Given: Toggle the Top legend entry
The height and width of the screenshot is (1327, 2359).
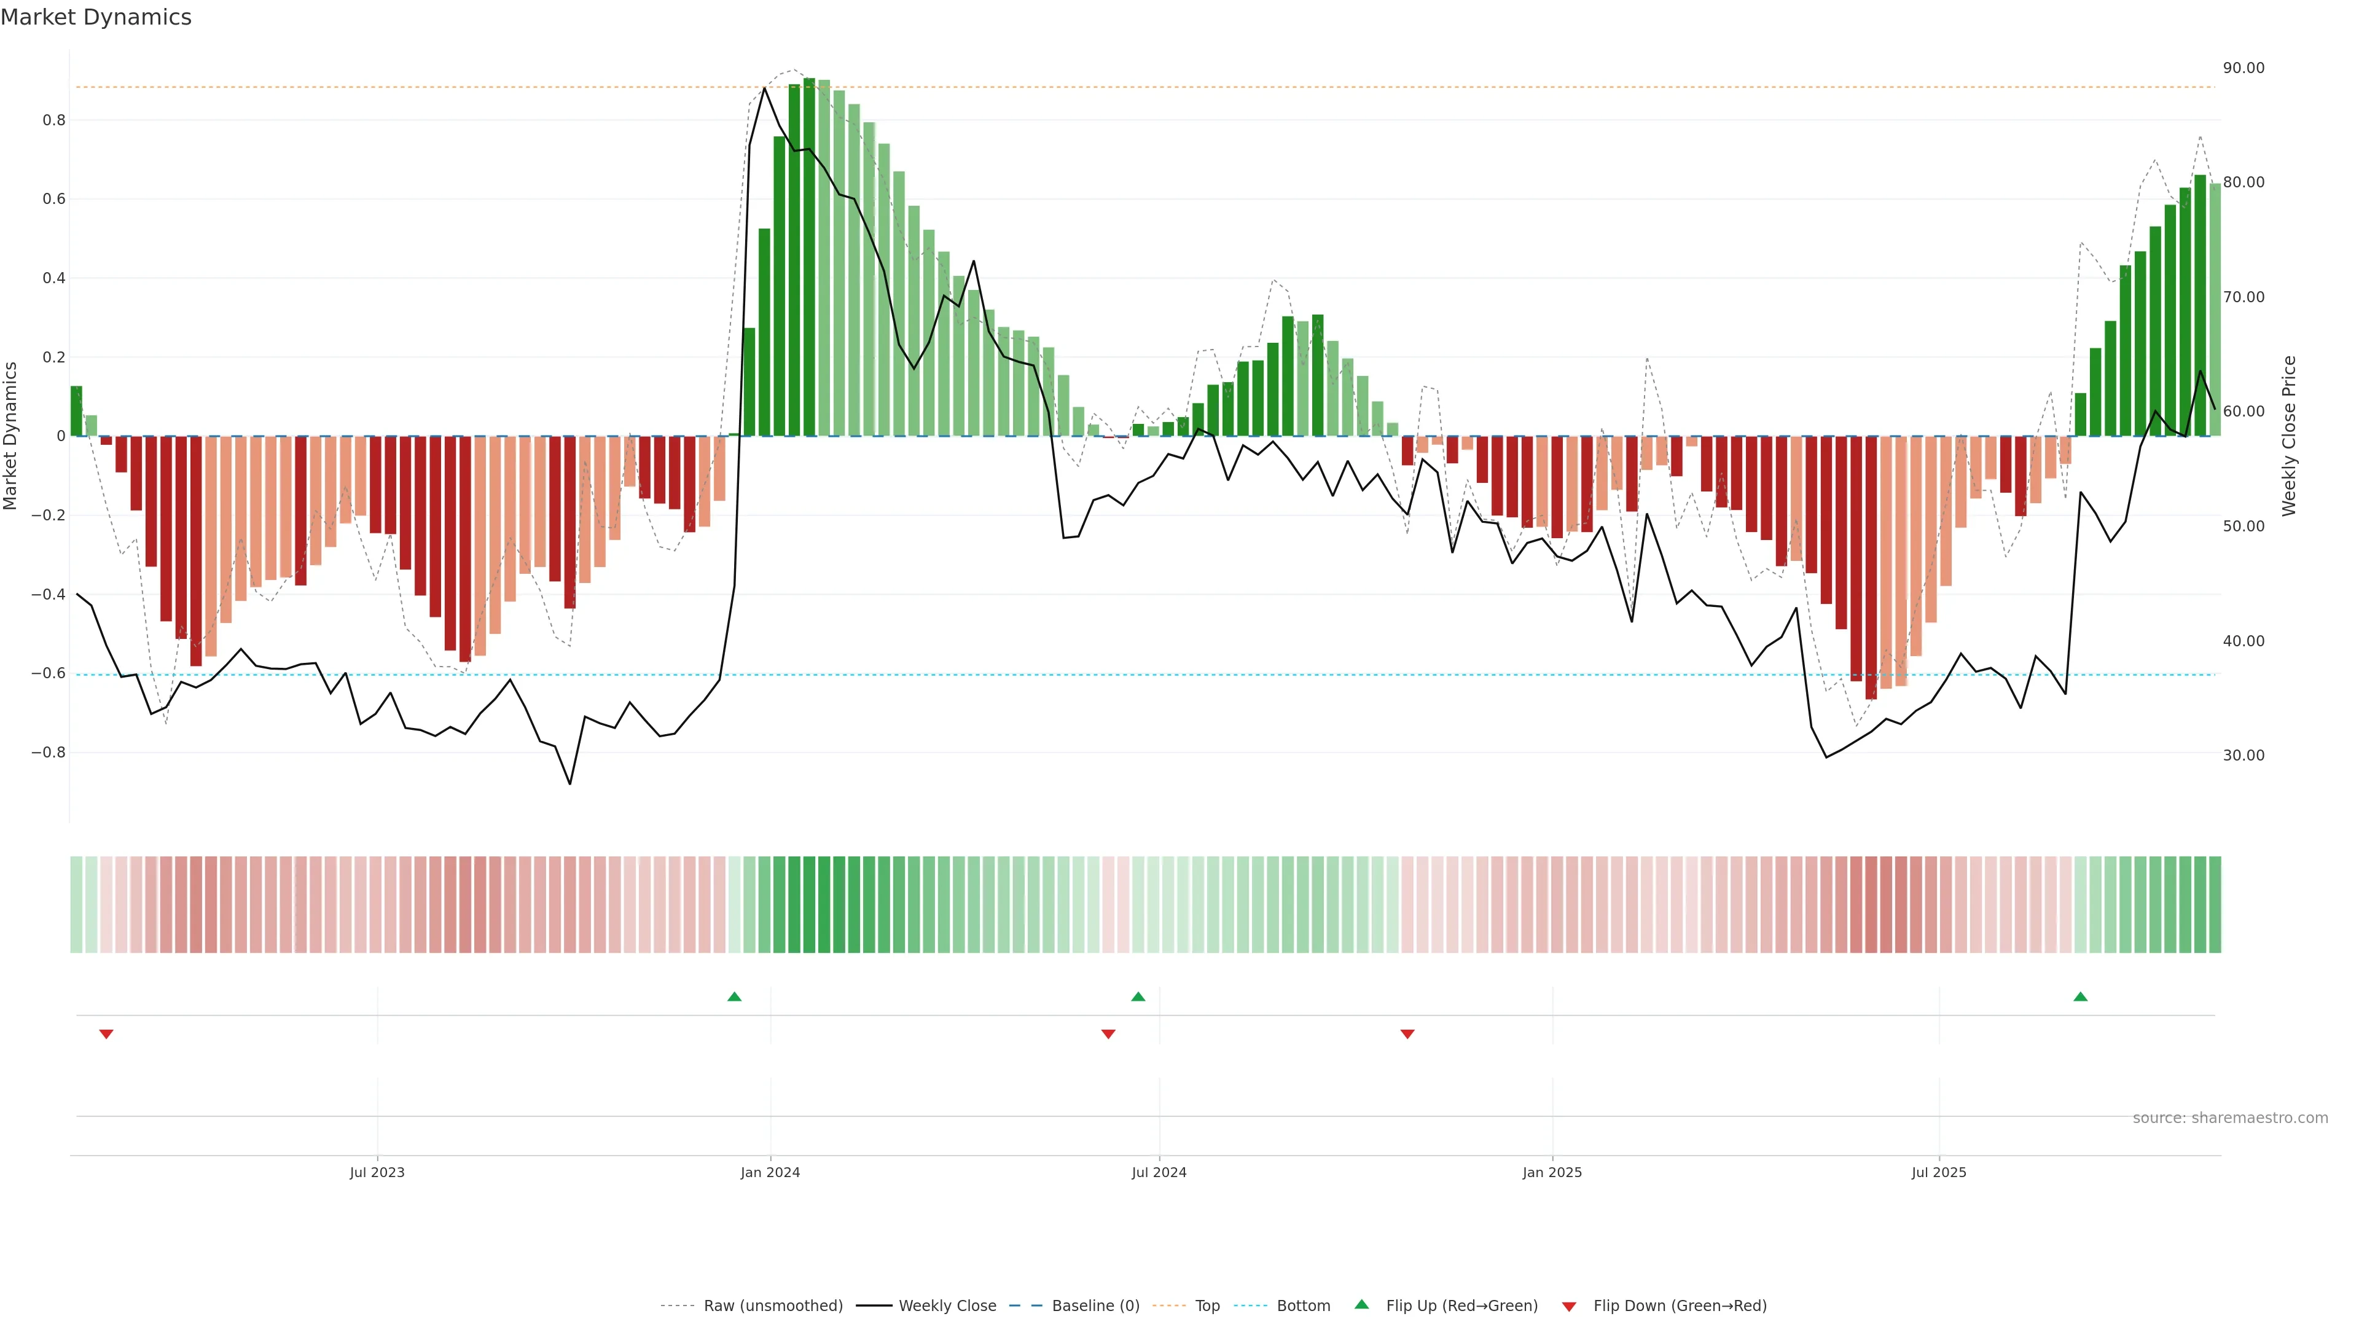Looking at the screenshot, I should click(1207, 1306).
